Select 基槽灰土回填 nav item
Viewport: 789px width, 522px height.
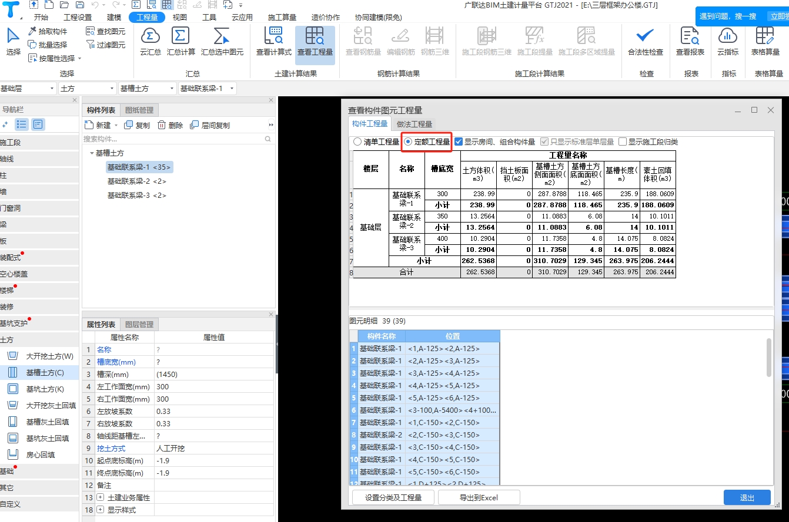click(x=41, y=422)
